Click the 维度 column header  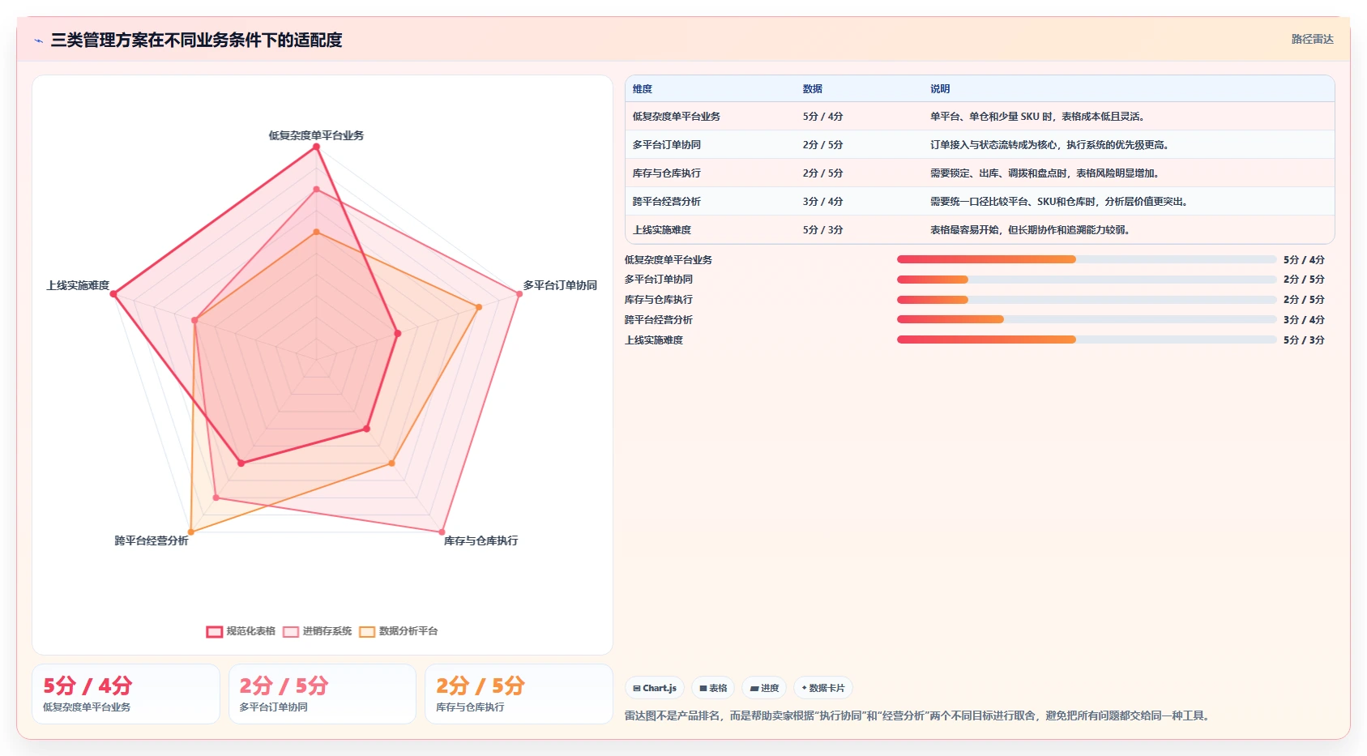pos(643,89)
